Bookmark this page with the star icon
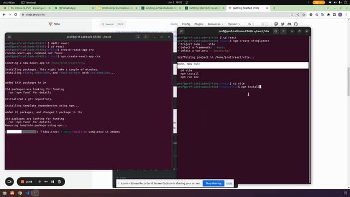The height and width of the screenshot is (197, 350). point(304,15)
